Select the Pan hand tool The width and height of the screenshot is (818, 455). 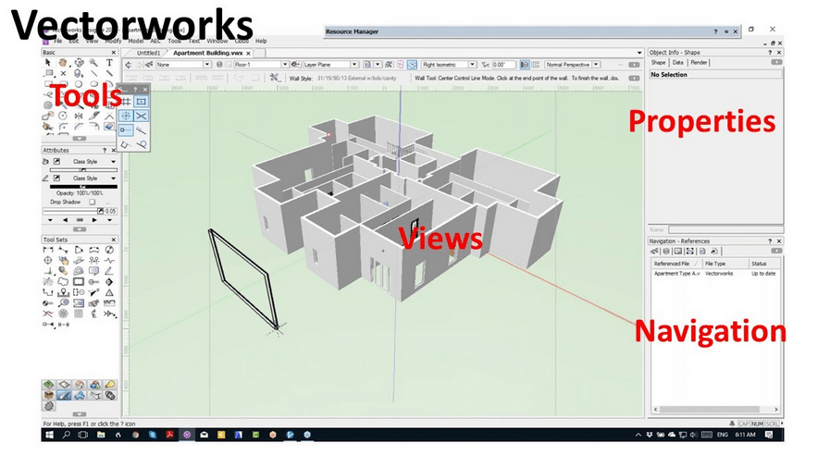click(x=64, y=63)
